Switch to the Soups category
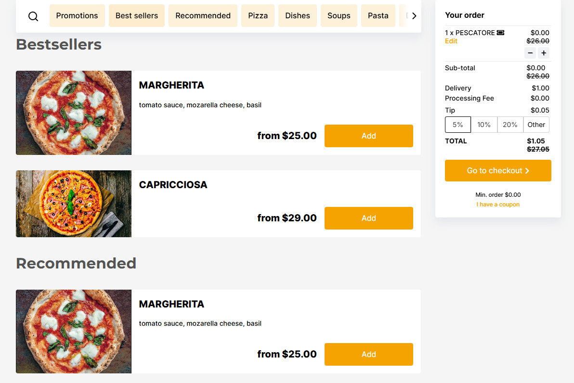The width and height of the screenshot is (574, 383). (339, 16)
